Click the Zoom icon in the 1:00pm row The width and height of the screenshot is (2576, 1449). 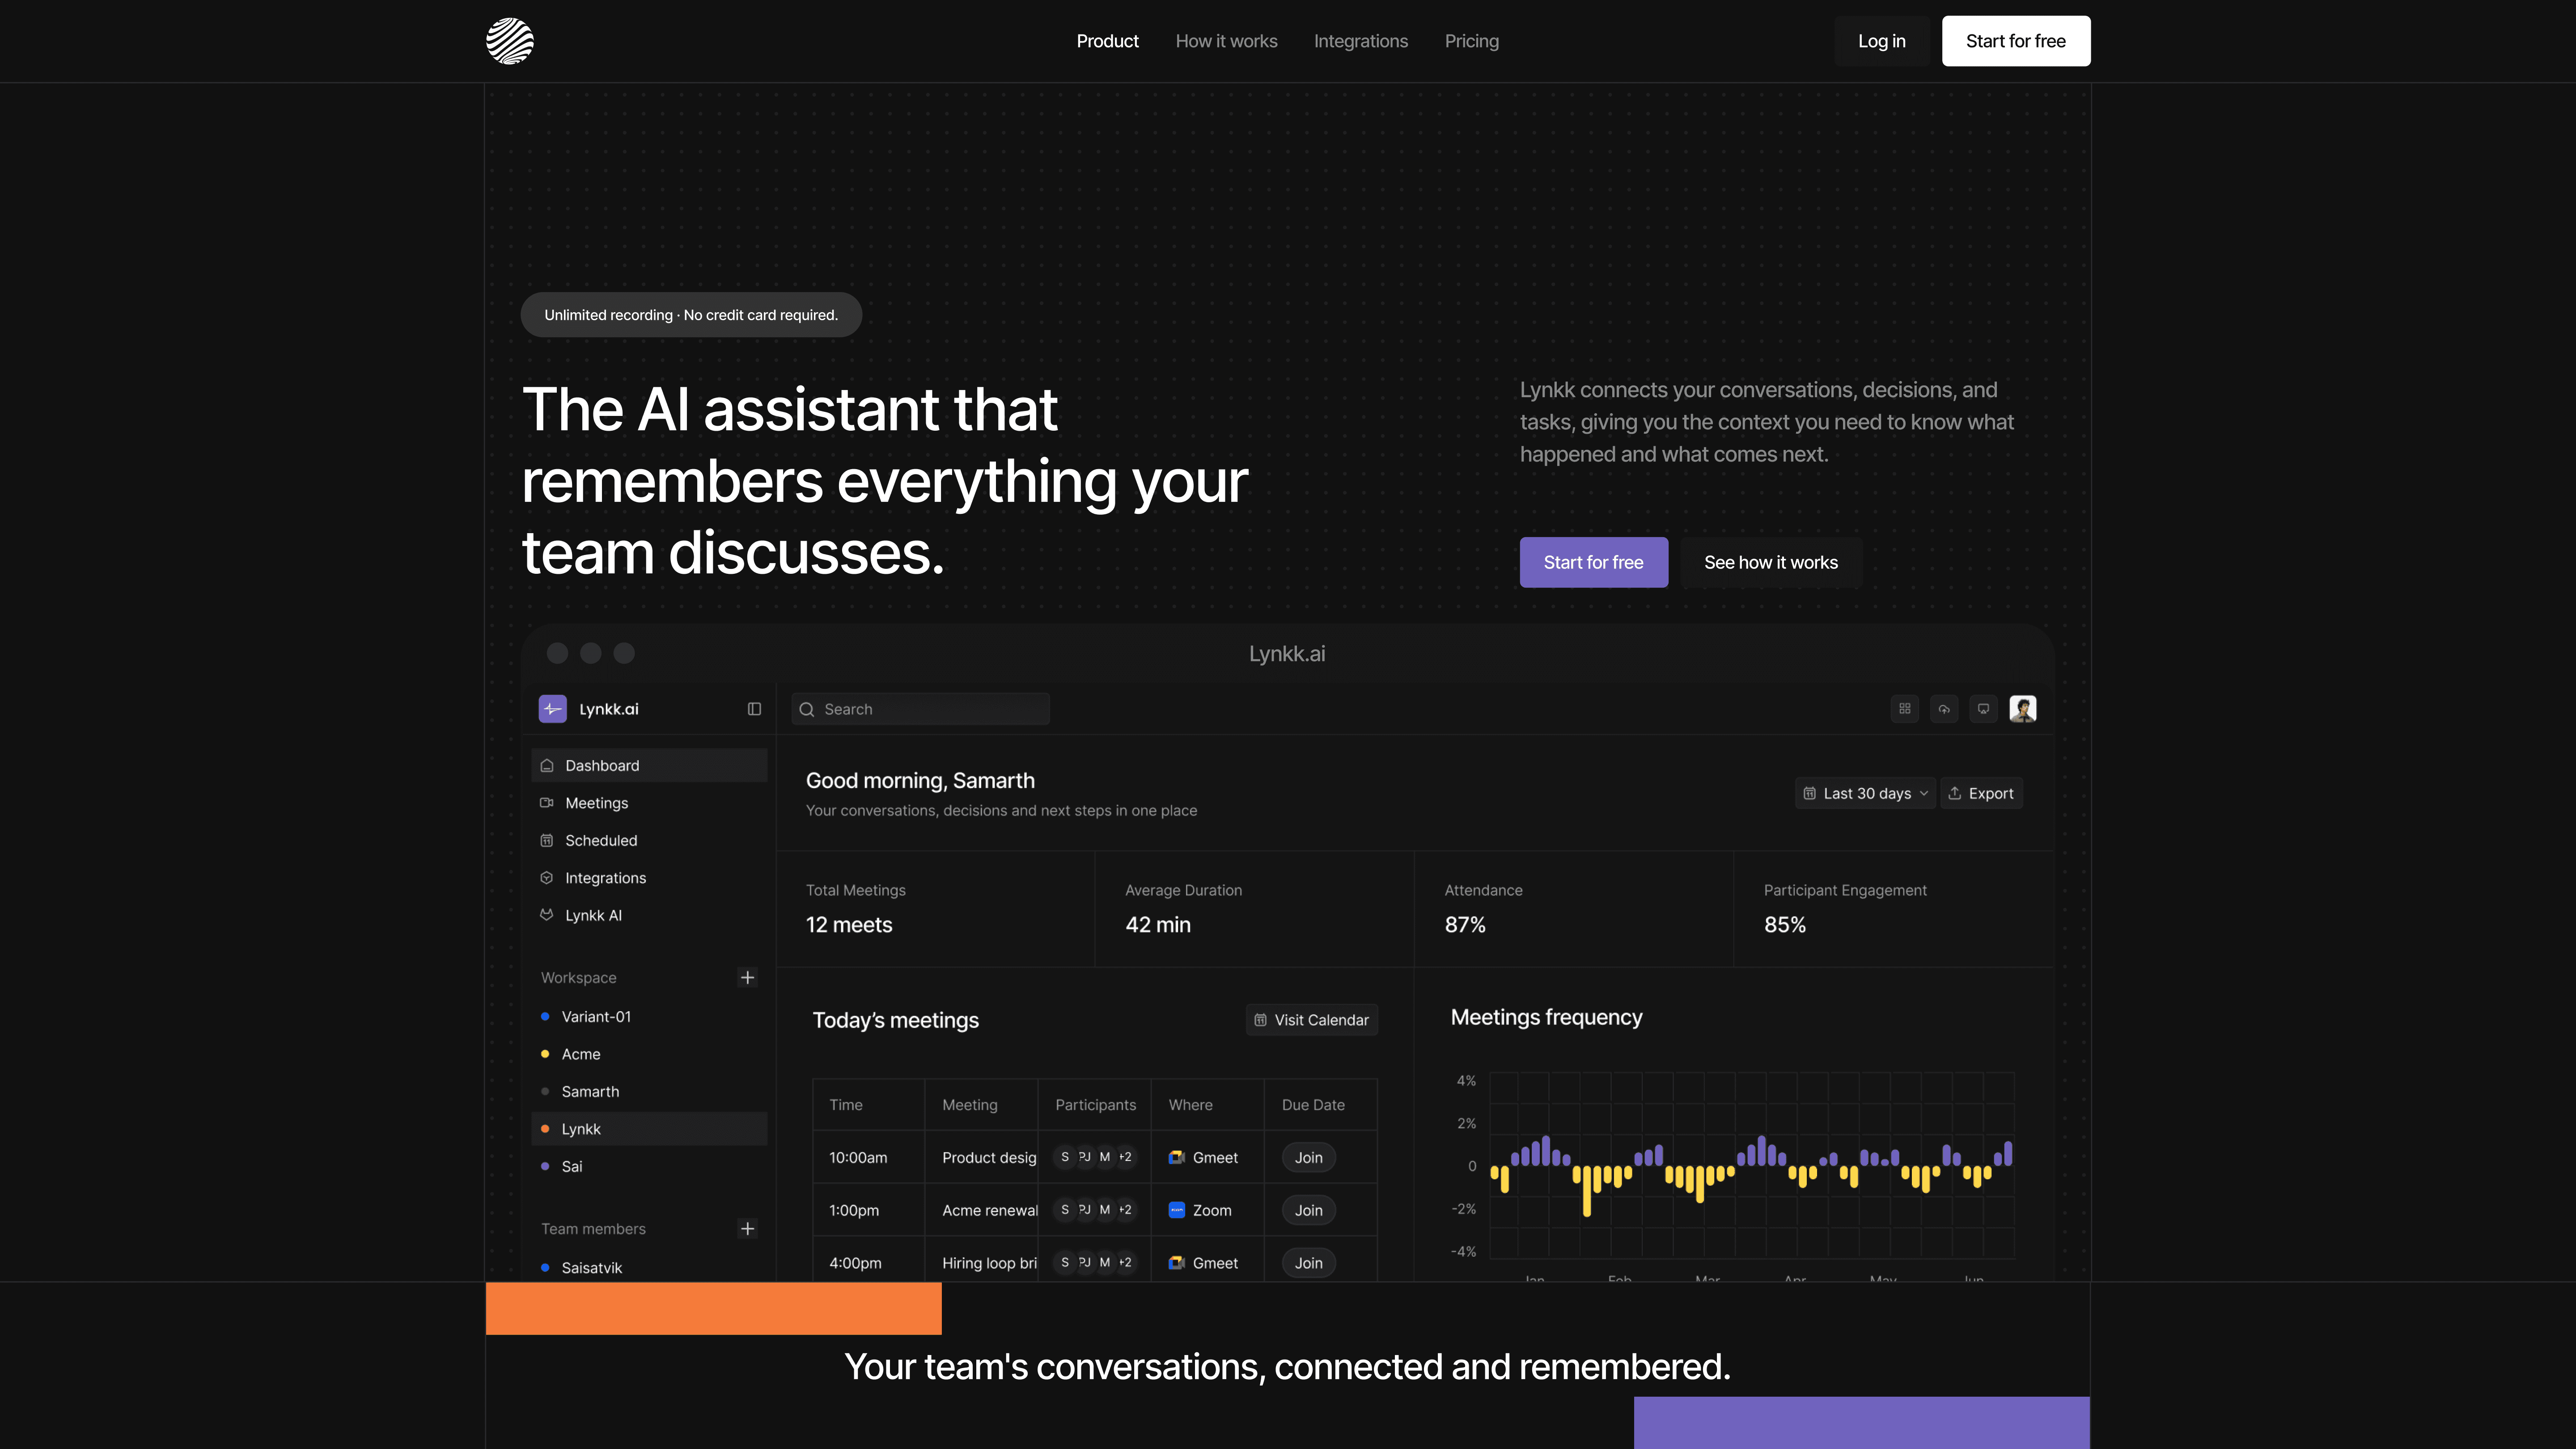[1177, 1210]
